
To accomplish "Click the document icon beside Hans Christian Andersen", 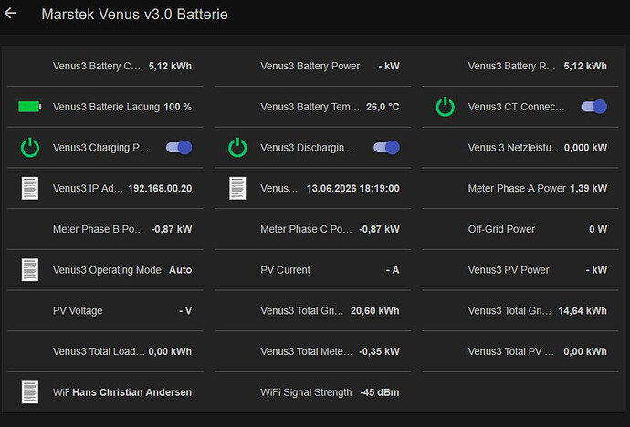I will pos(30,392).
